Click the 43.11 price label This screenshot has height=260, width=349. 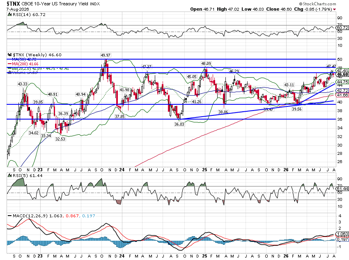(289, 85)
